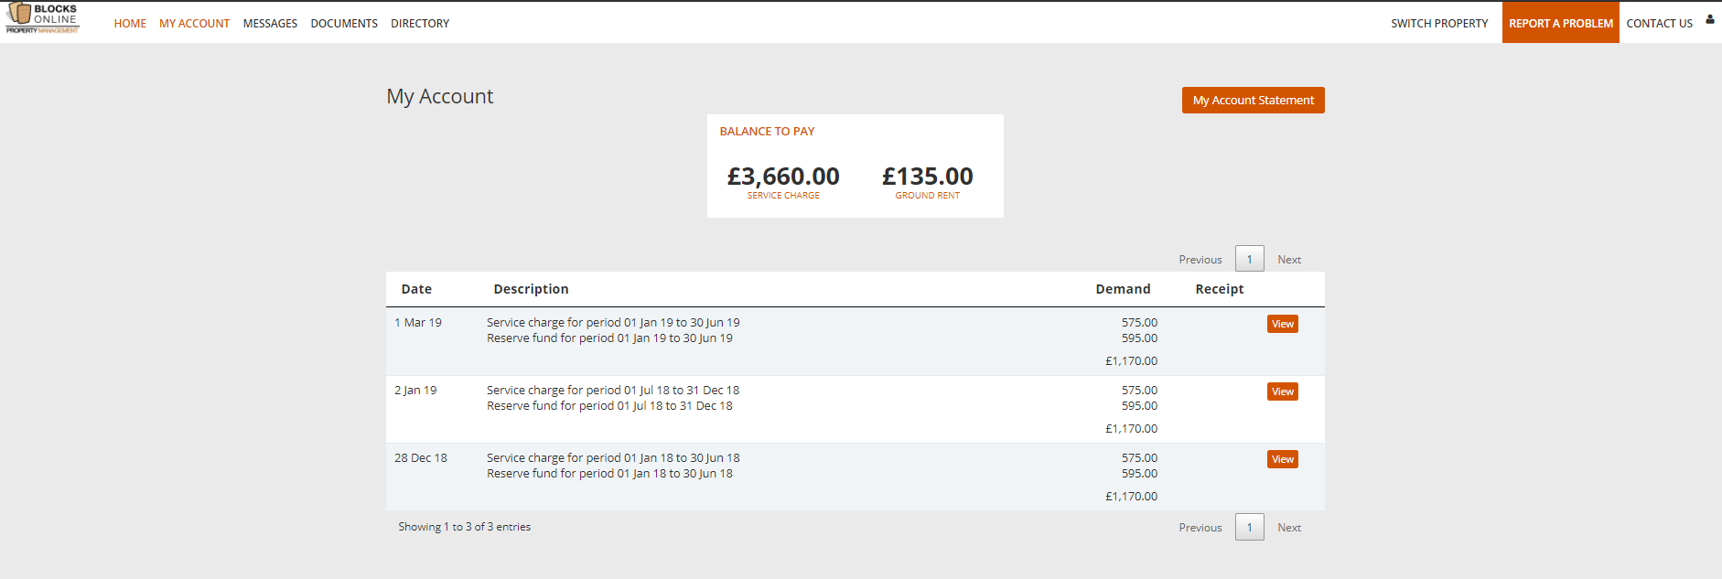
Task: View the 28 Dec 18 demand
Action: point(1282,459)
